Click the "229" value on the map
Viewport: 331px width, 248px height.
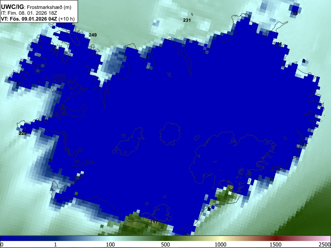23,133
